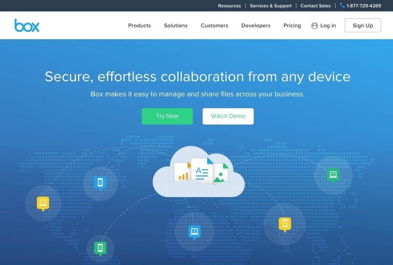Open the Products menu
The height and width of the screenshot is (265, 393).
point(139,26)
